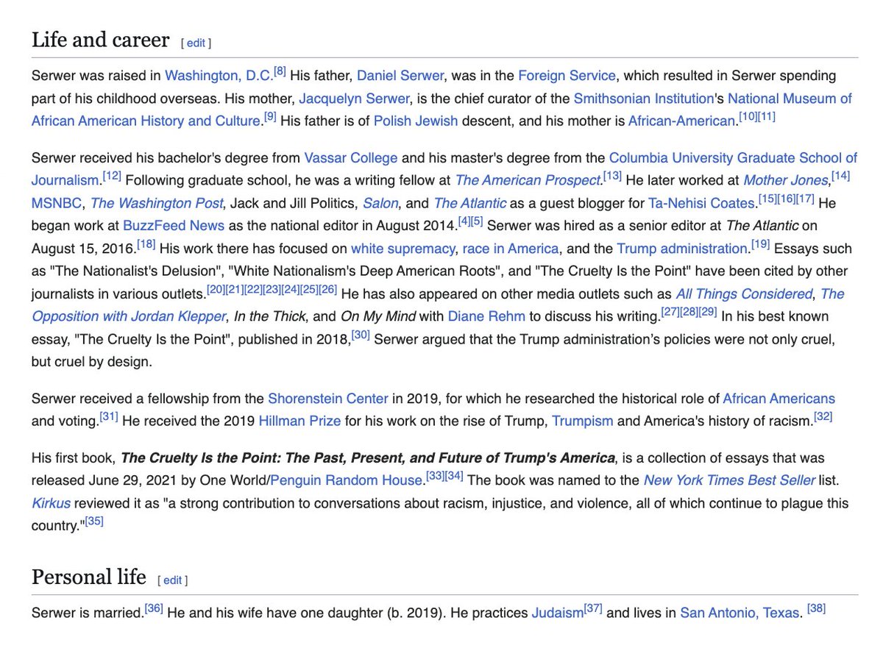Screen dimensions: 883x651
Task: Open the Polish Jewish link
Action: click(x=416, y=121)
